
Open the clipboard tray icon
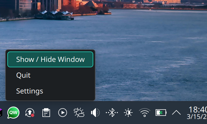[46, 113]
